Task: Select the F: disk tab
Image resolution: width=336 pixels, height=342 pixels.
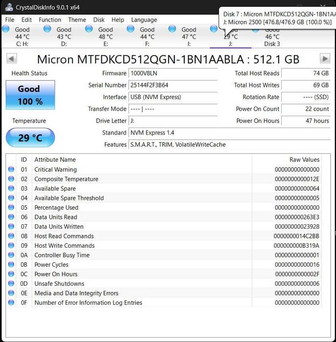Action: pyautogui.click(x=147, y=37)
